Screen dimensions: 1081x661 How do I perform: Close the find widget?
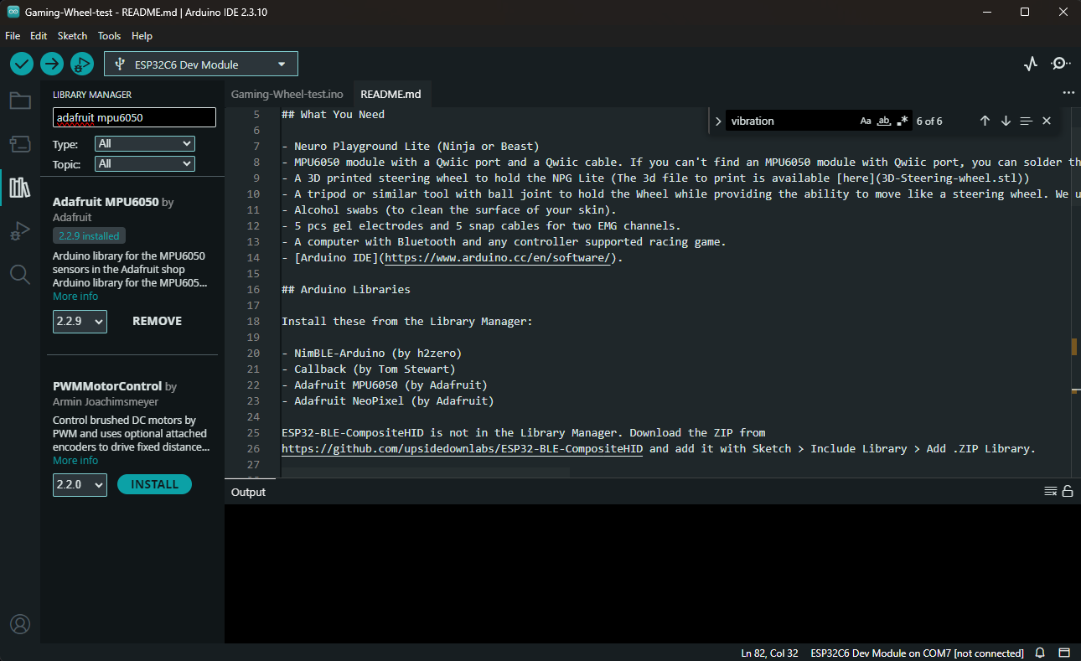tap(1047, 121)
